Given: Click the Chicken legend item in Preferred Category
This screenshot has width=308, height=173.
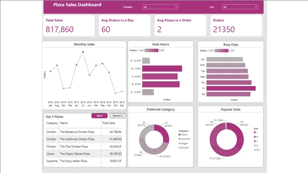Looking at the screenshot, I should click(184, 148).
